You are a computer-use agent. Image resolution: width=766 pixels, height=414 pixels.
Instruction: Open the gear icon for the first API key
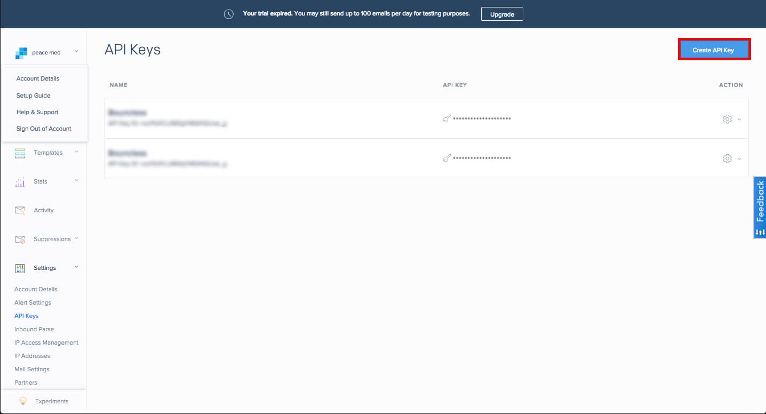tap(727, 119)
